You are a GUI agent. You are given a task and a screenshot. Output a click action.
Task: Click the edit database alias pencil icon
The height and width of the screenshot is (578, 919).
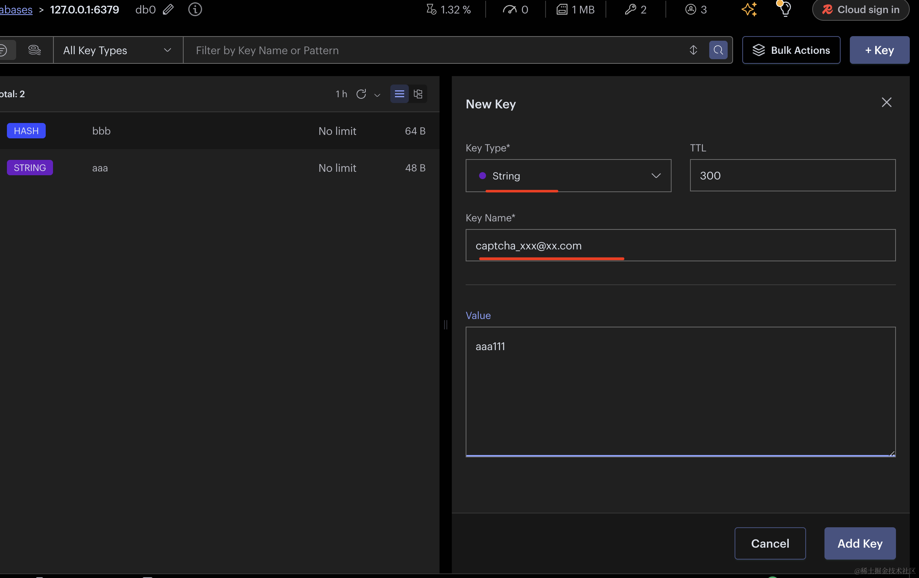click(168, 9)
